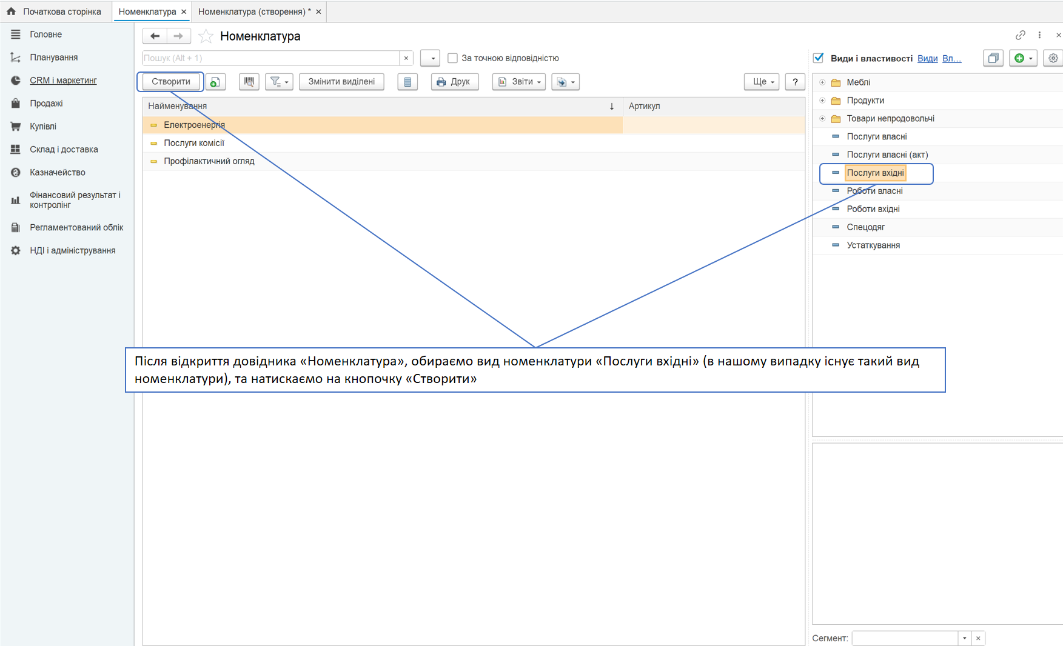Select Послуги власні in the tree
Image resolution: width=1063 pixels, height=646 pixels.
pos(876,137)
